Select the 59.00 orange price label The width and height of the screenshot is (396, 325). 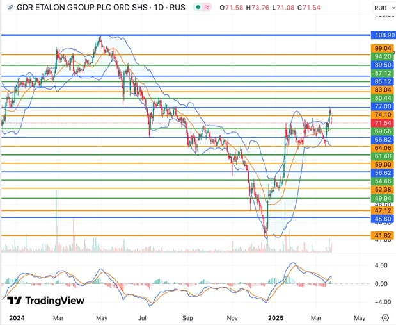click(x=383, y=165)
